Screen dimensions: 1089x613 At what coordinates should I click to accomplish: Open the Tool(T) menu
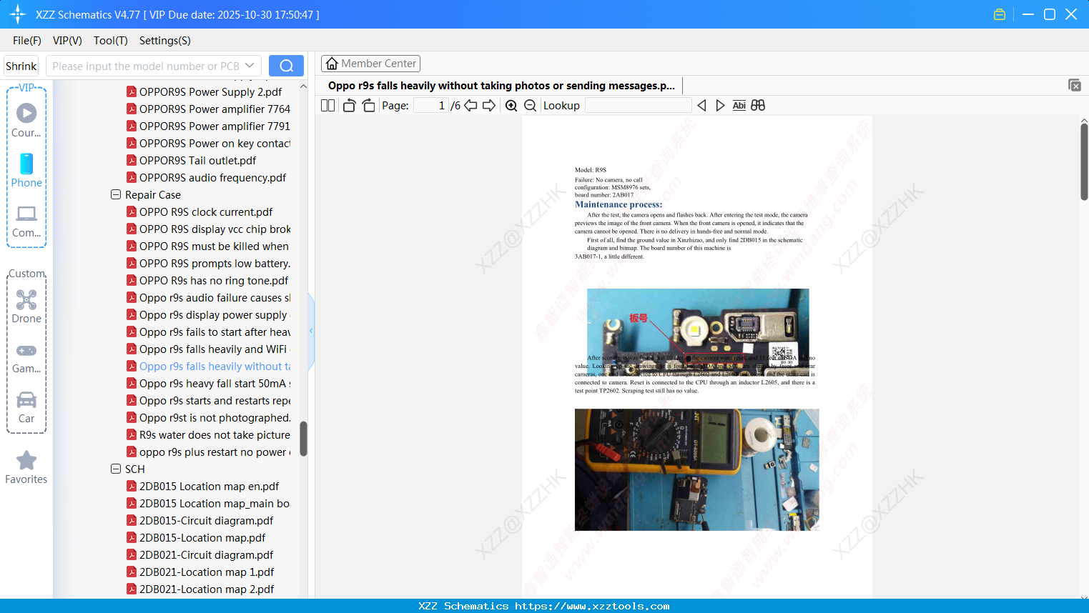111,41
